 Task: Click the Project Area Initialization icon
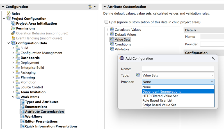pyautogui.click(x=13, y=24)
